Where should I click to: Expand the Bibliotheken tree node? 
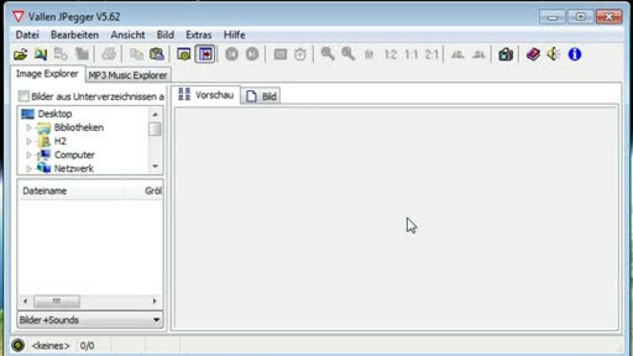click(x=29, y=128)
